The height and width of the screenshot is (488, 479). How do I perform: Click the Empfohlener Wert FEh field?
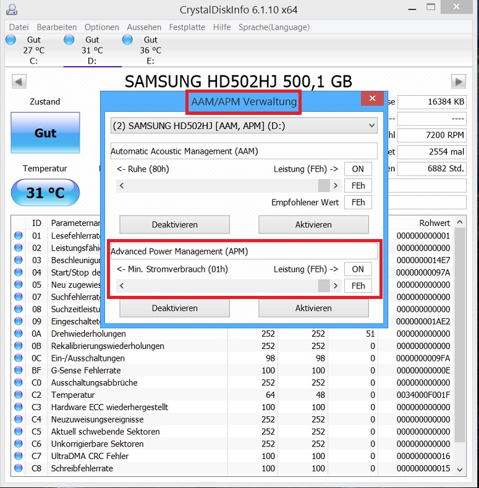358,203
